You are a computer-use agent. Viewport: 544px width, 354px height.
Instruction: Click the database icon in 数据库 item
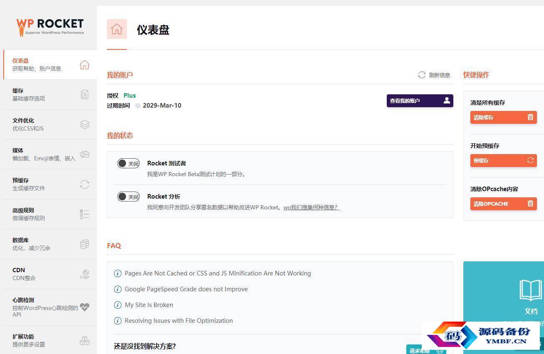tap(84, 244)
